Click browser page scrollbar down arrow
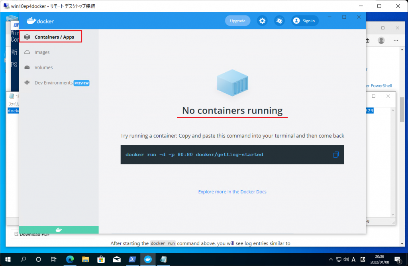This screenshot has height=266, width=408. (402, 243)
